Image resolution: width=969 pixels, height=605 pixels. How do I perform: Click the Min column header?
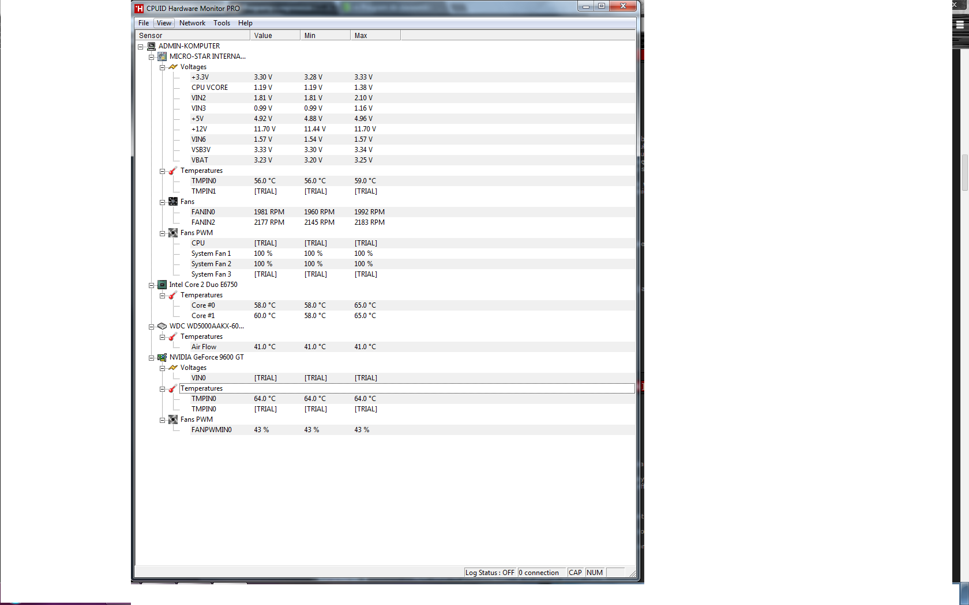(325, 35)
